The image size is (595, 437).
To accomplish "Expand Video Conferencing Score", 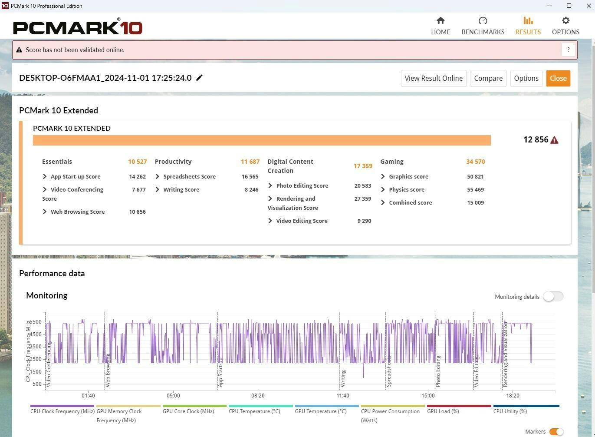I will (45, 189).
